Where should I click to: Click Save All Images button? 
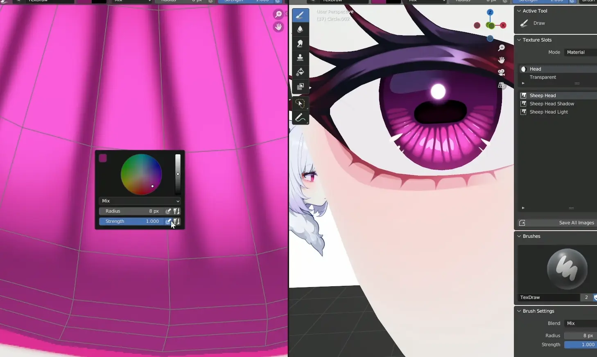coord(557,223)
